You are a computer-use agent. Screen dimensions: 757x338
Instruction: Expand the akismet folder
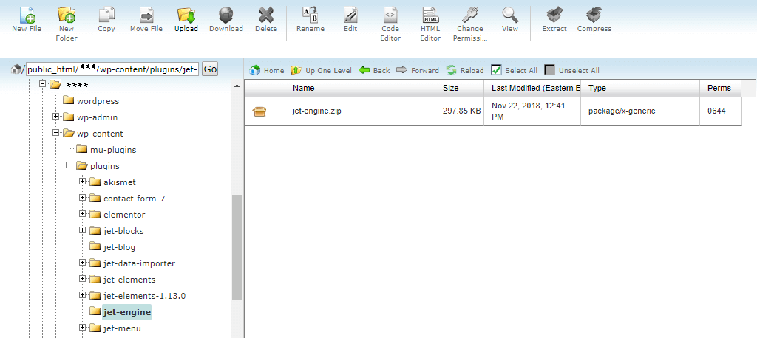pos(83,182)
